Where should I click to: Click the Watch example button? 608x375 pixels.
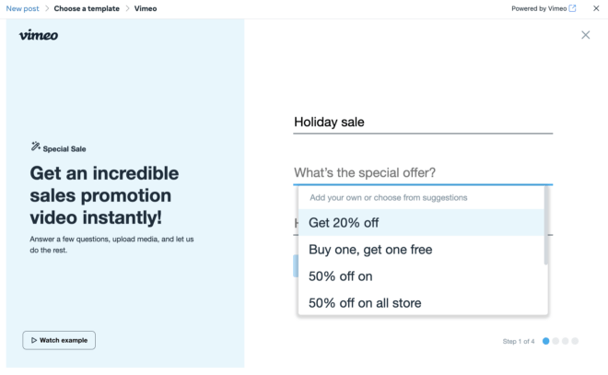click(x=59, y=340)
